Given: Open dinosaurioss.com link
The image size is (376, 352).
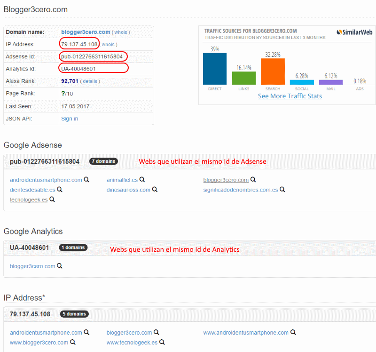Looking at the screenshot, I should coord(128,190).
